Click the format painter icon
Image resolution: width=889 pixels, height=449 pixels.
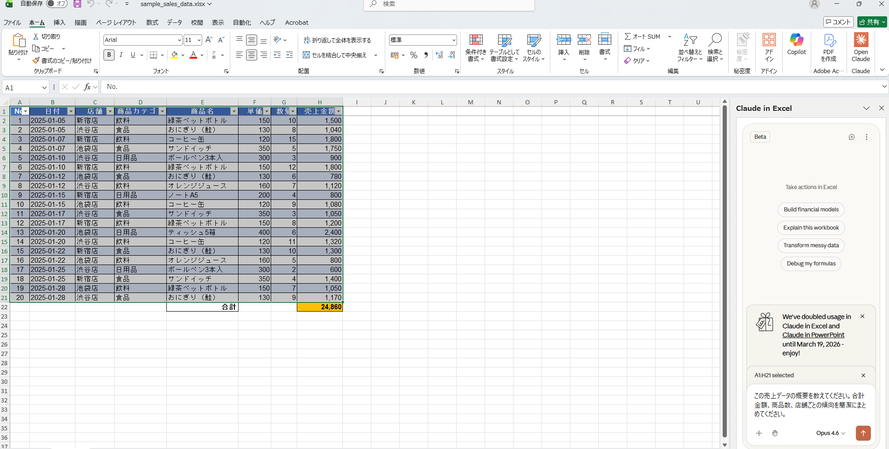coord(36,61)
